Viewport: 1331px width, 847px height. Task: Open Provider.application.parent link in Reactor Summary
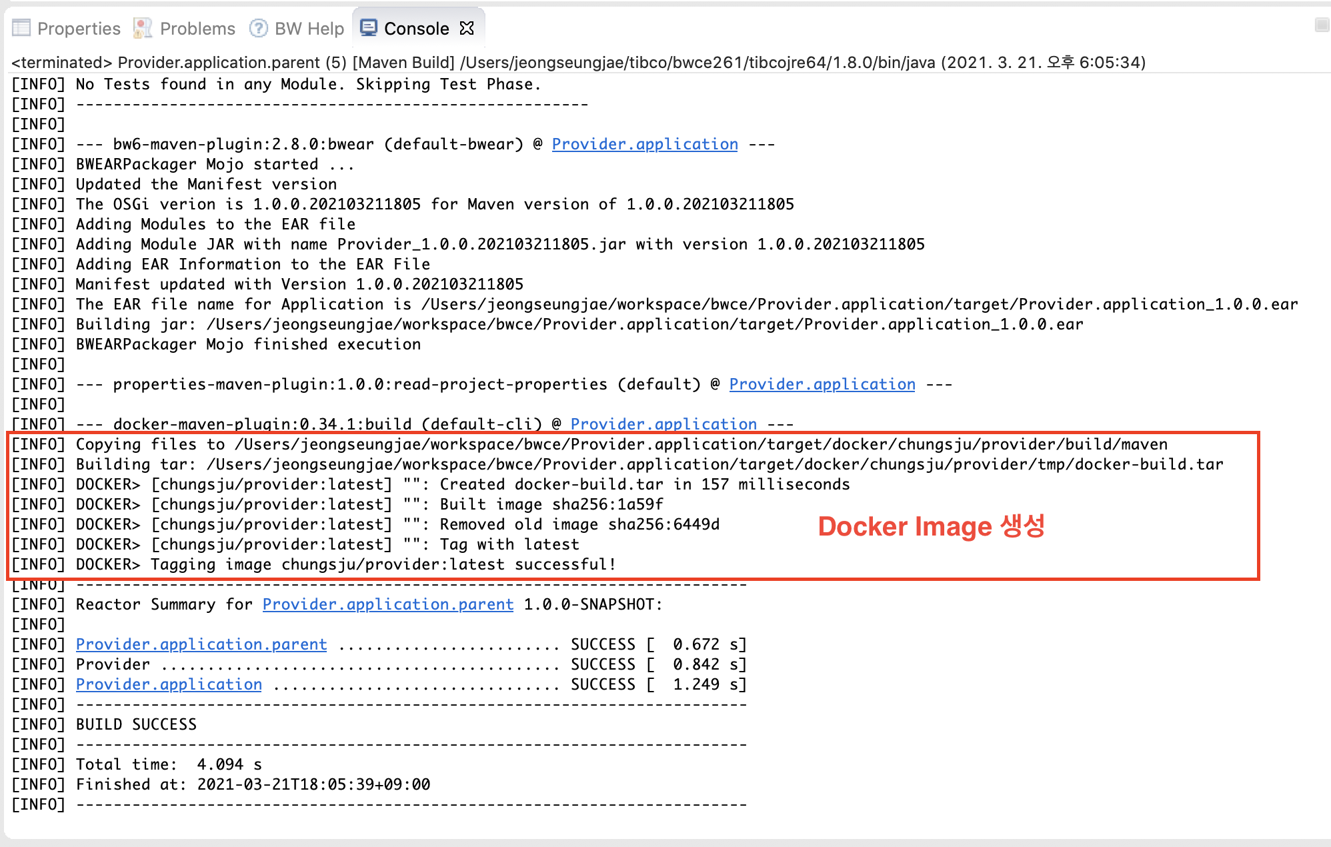[388, 604]
